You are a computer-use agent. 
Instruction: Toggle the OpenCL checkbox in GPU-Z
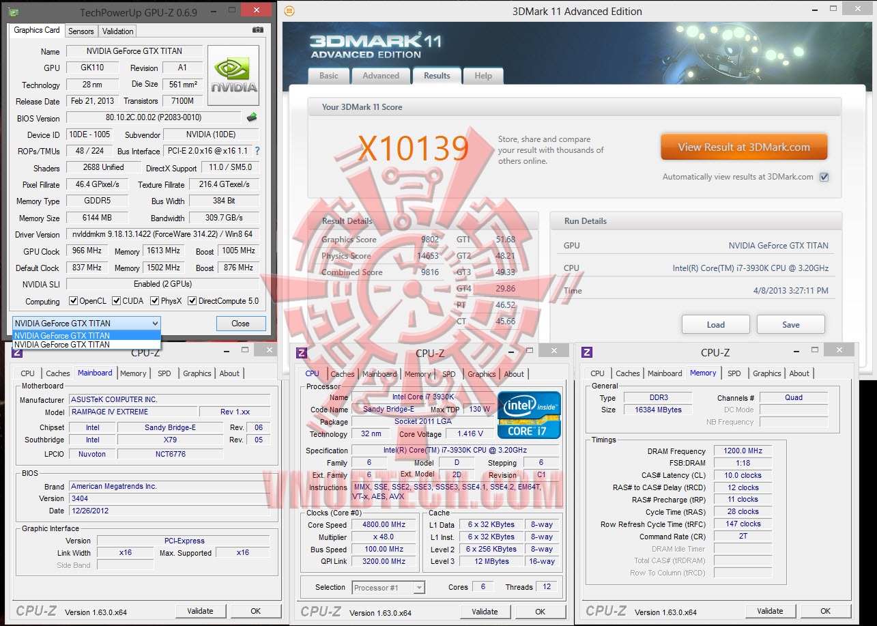[74, 301]
